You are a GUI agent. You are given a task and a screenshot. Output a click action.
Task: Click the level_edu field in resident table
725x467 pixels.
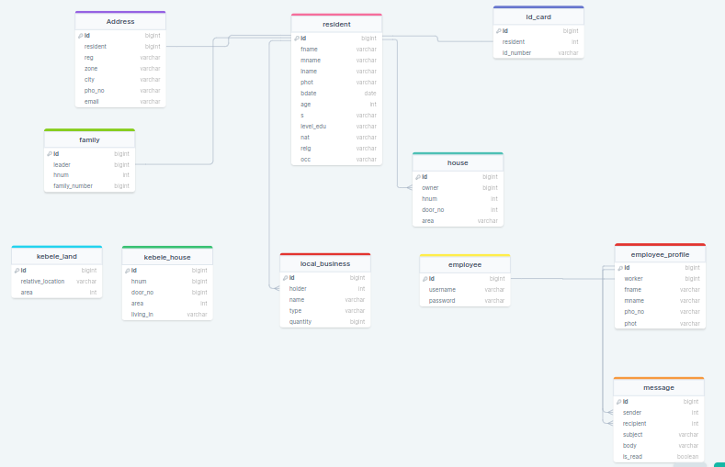(x=336, y=127)
